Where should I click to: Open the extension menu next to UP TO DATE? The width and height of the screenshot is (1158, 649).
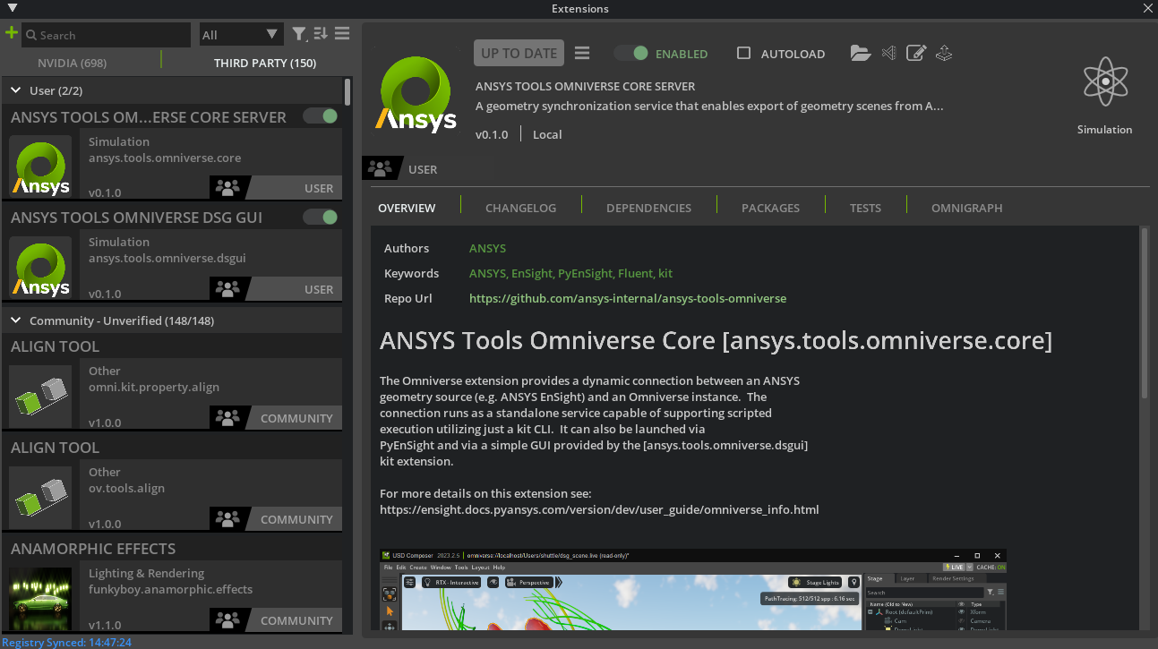[x=582, y=53]
